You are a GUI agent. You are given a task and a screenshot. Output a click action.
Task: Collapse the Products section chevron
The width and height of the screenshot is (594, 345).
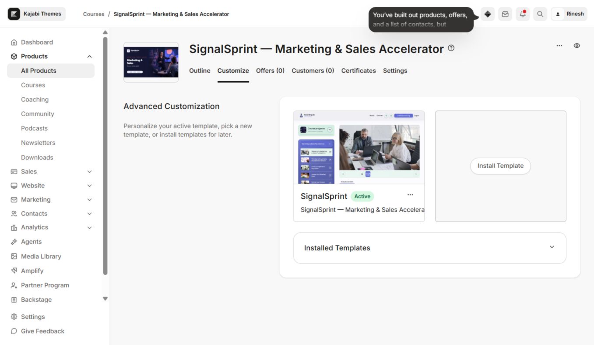(x=89, y=56)
